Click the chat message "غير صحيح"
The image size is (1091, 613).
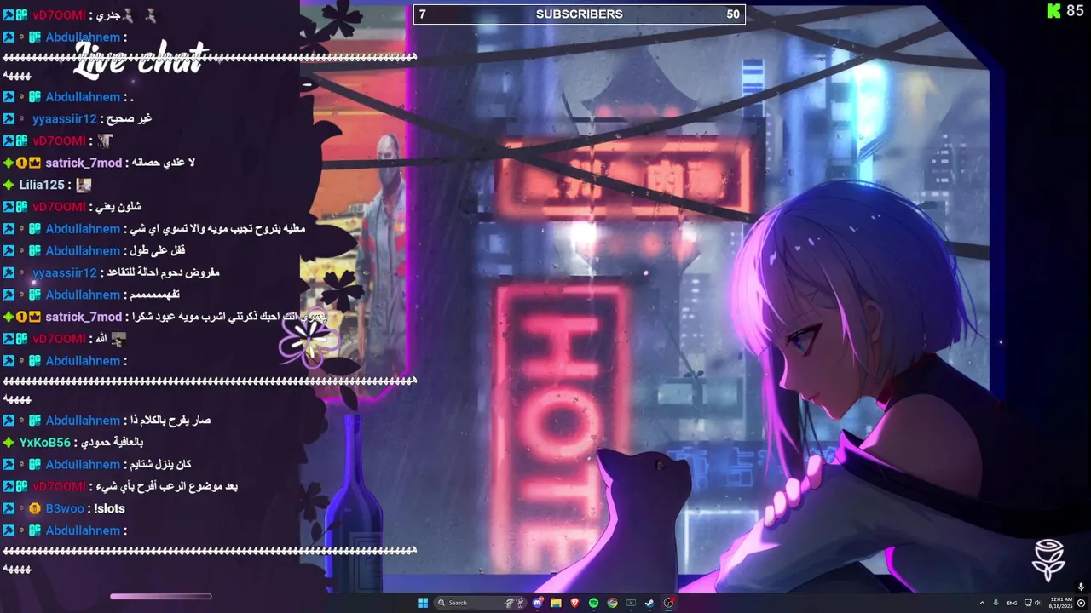coord(130,119)
